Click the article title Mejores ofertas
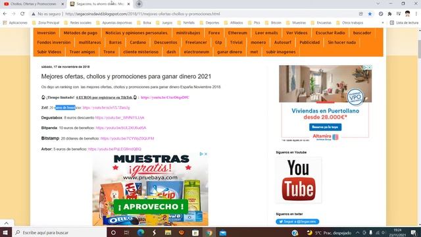 126,76
